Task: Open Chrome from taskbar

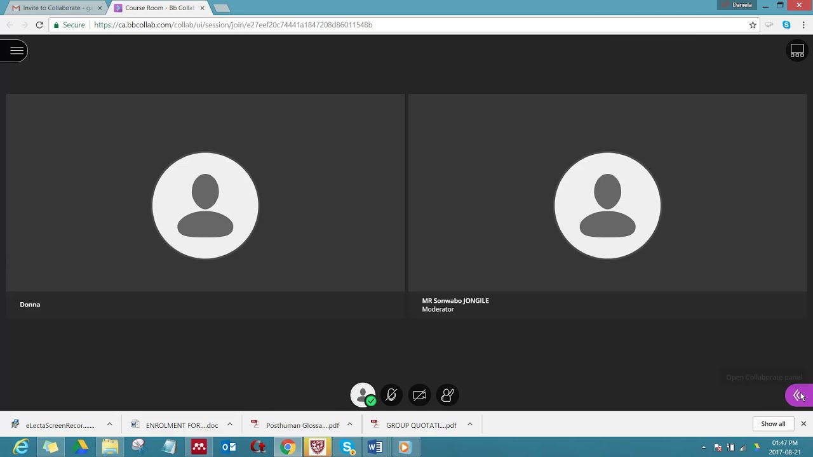Action: click(288, 447)
